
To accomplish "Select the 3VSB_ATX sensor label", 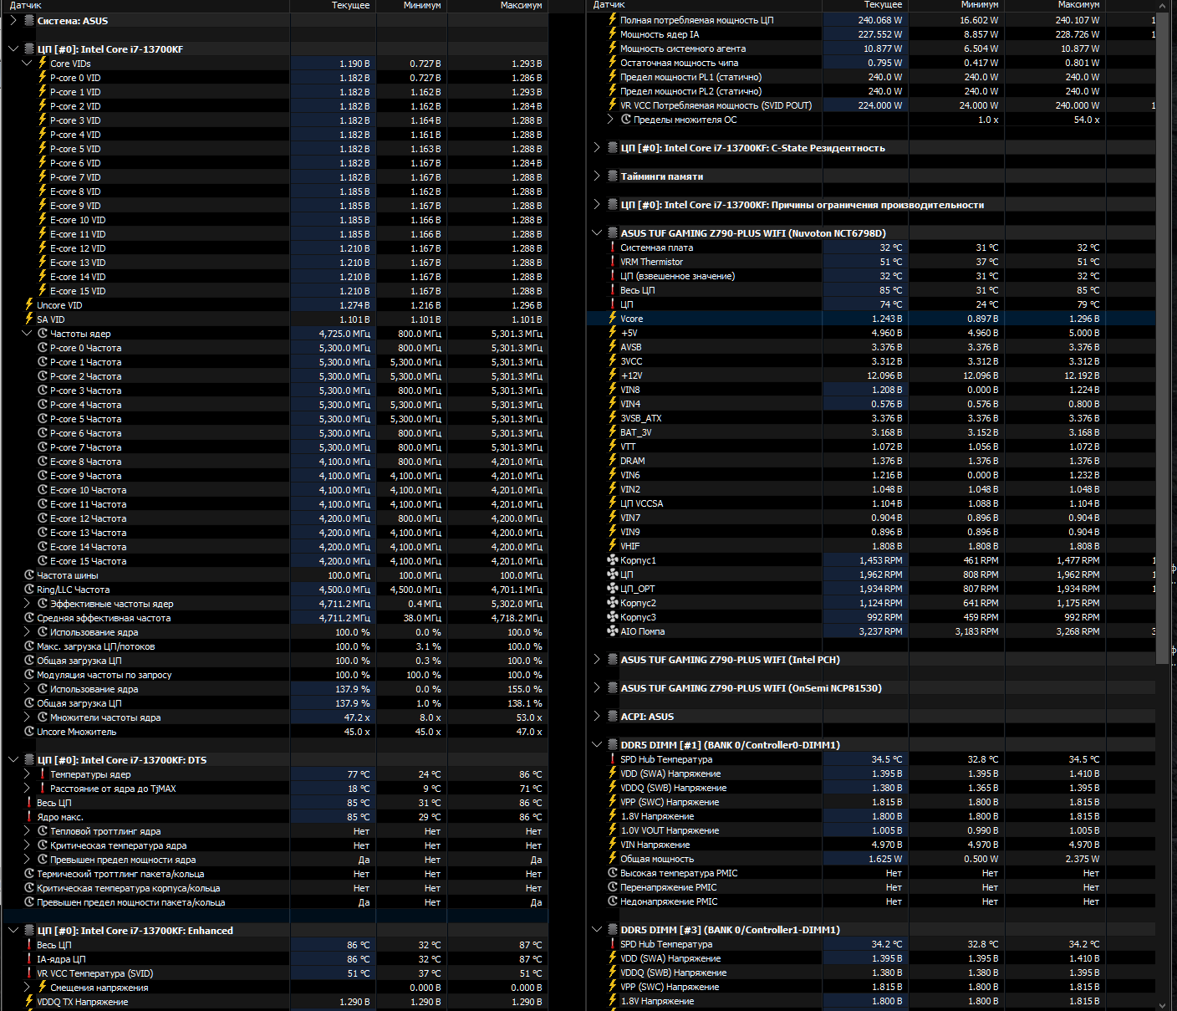I will pyautogui.click(x=641, y=418).
